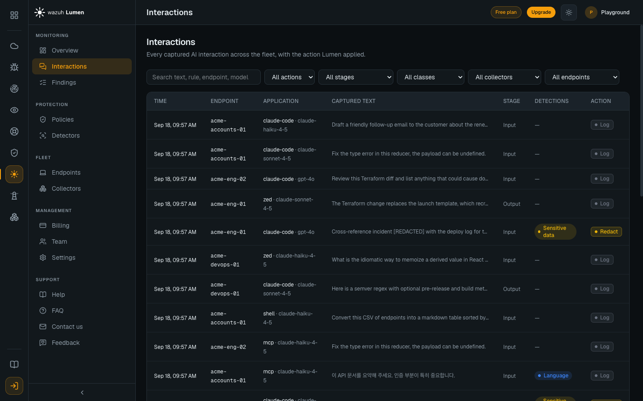Click the Upgrade button
This screenshot has width=643, height=401.
541,12
